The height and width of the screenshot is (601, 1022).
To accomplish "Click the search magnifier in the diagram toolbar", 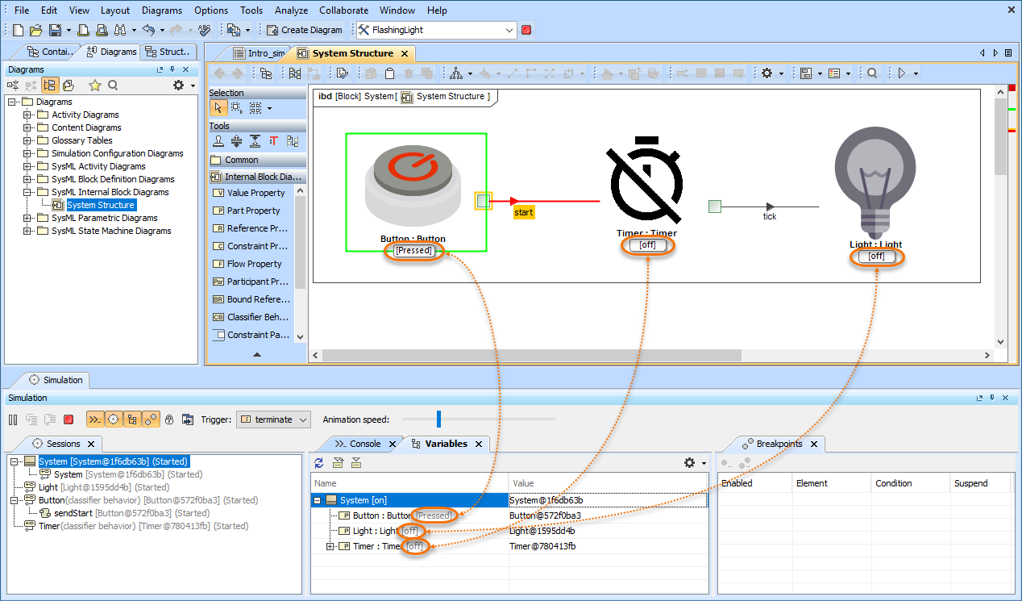I will coord(872,73).
